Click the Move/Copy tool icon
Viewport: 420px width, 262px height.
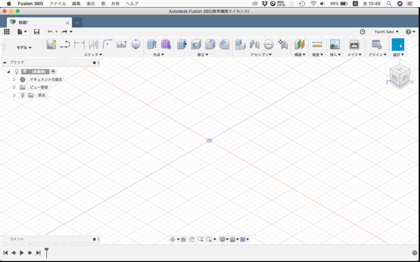[283, 44]
